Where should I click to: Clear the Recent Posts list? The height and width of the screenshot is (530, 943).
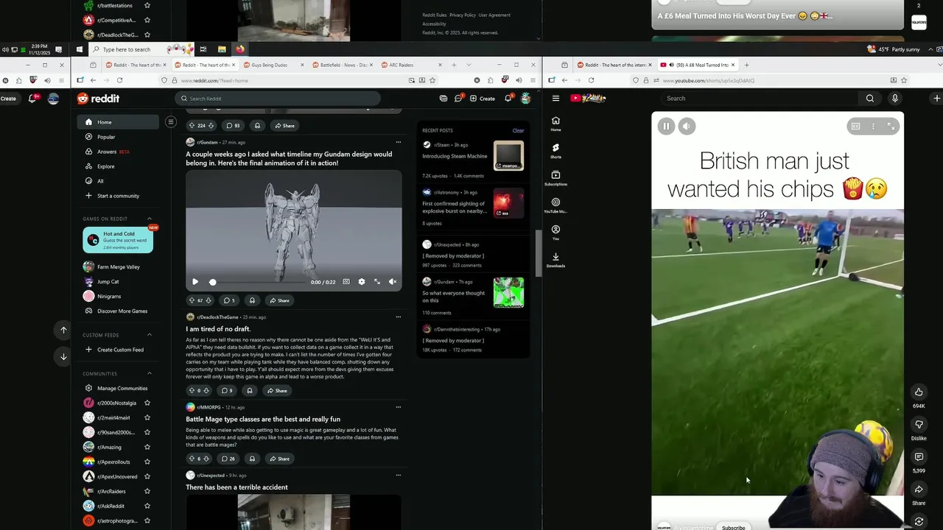pyautogui.click(x=518, y=130)
